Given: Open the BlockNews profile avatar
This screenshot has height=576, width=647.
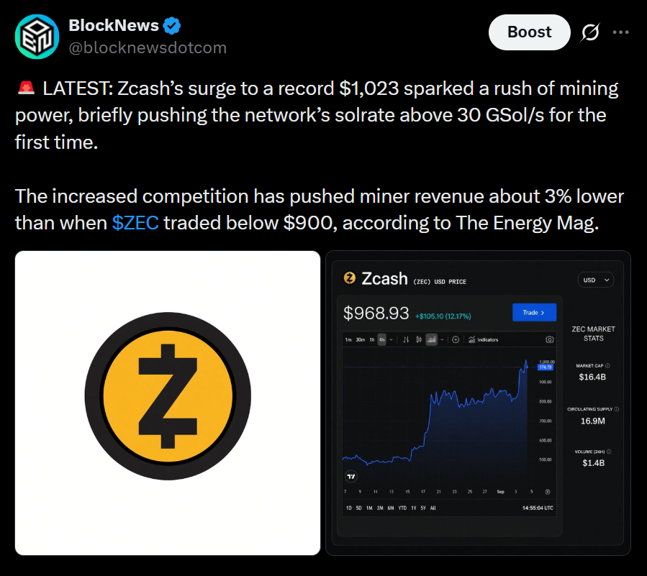Looking at the screenshot, I should click(x=37, y=36).
